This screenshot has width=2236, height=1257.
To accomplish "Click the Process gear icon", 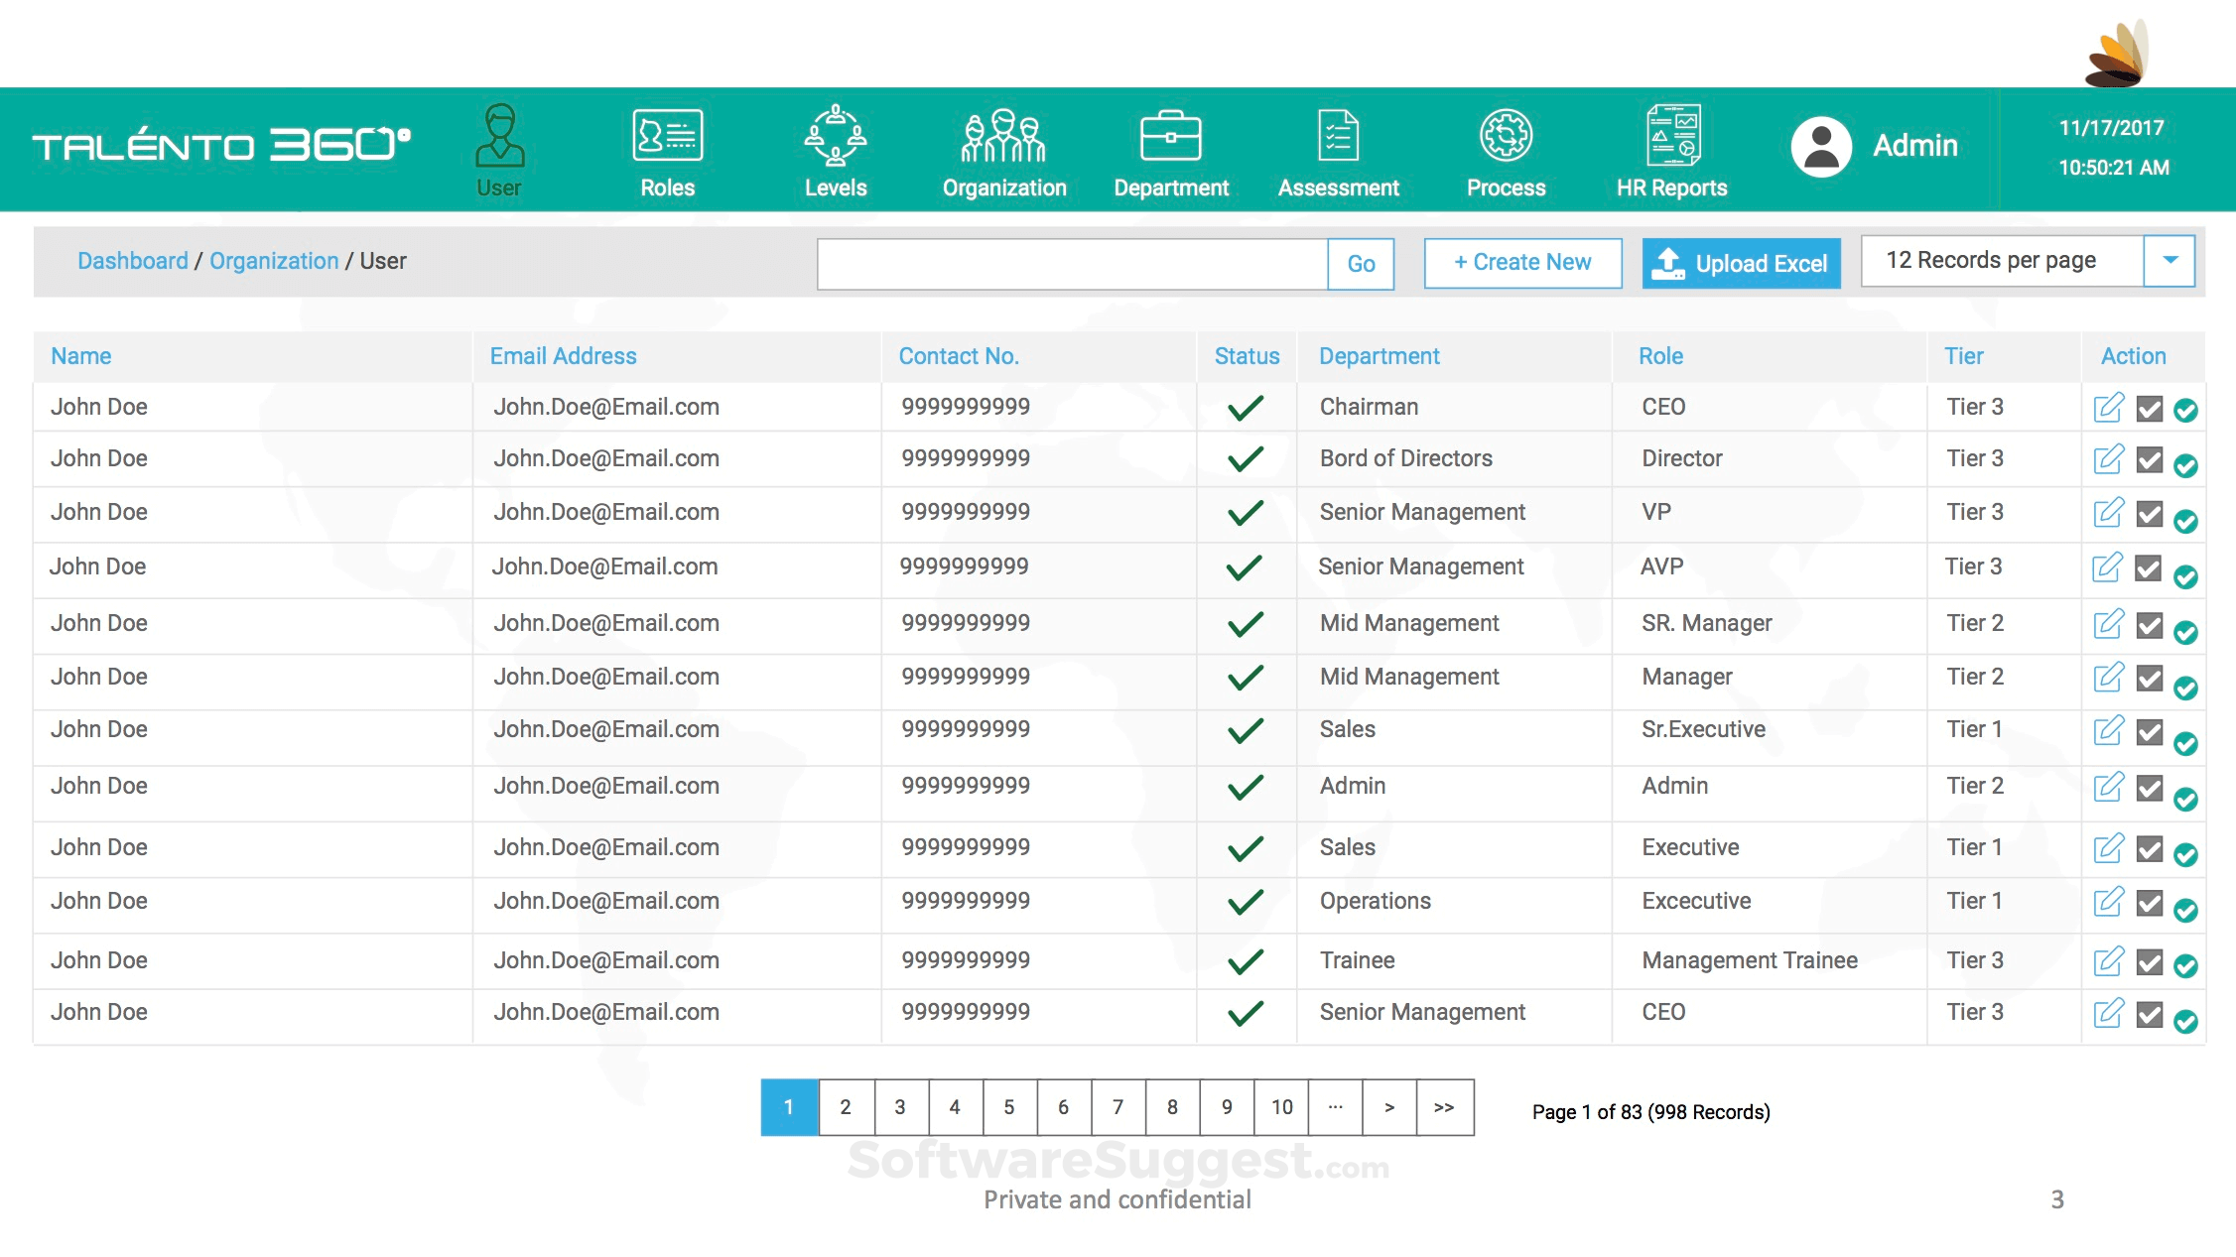I will click(1506, 136).
